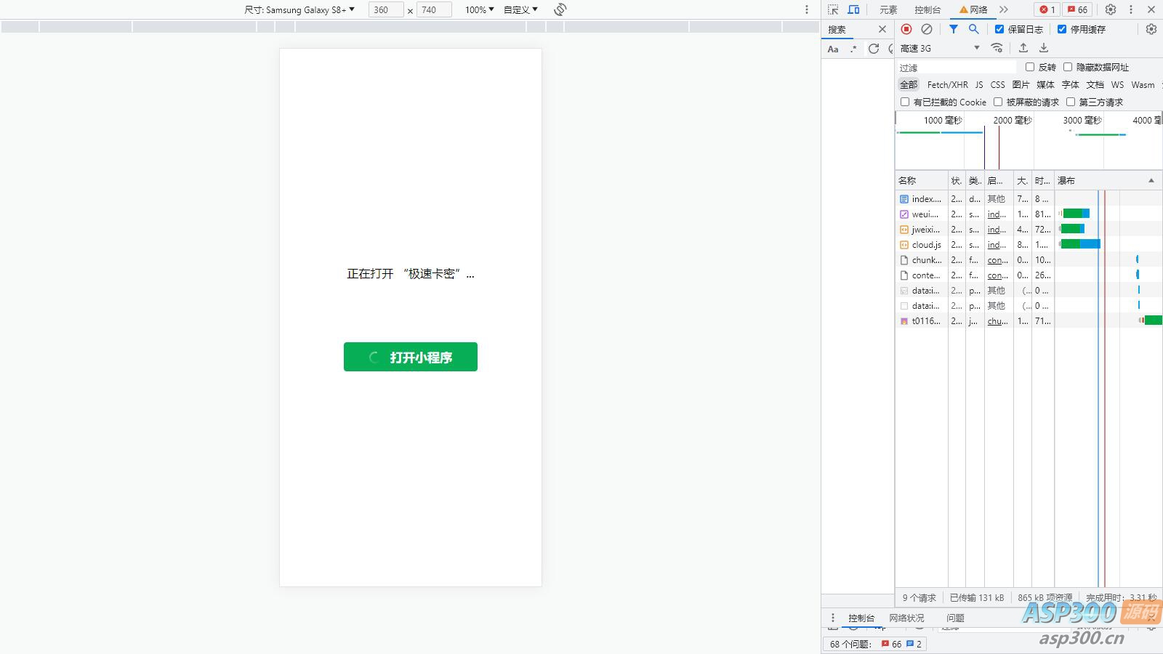Uncheck the disable cache checkbox
1163x654 pixels.
[x=1062, y=29]
